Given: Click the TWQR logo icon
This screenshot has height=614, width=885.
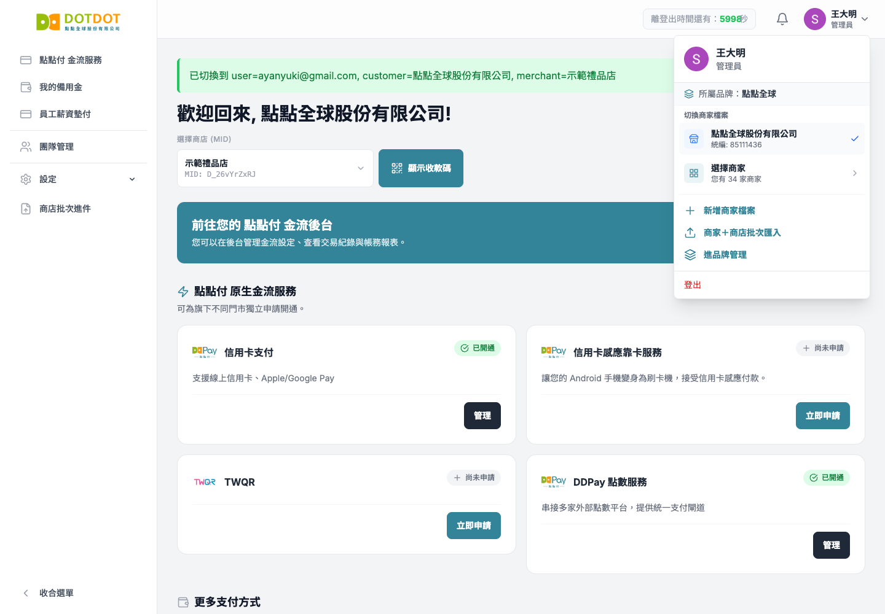Looking at the screenshot, I should [x=205, y=482].
